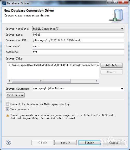Click the left scroll arrow in Driver JARs list
The image size is (130, 150).
(9, 81)
